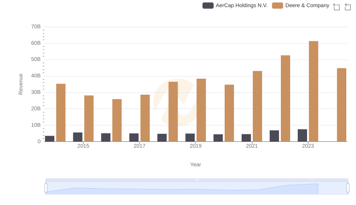The height and width of the screenshot is (205, 356).
Task: Click the 2023 x-axis label
Action: tap(308, 146)
